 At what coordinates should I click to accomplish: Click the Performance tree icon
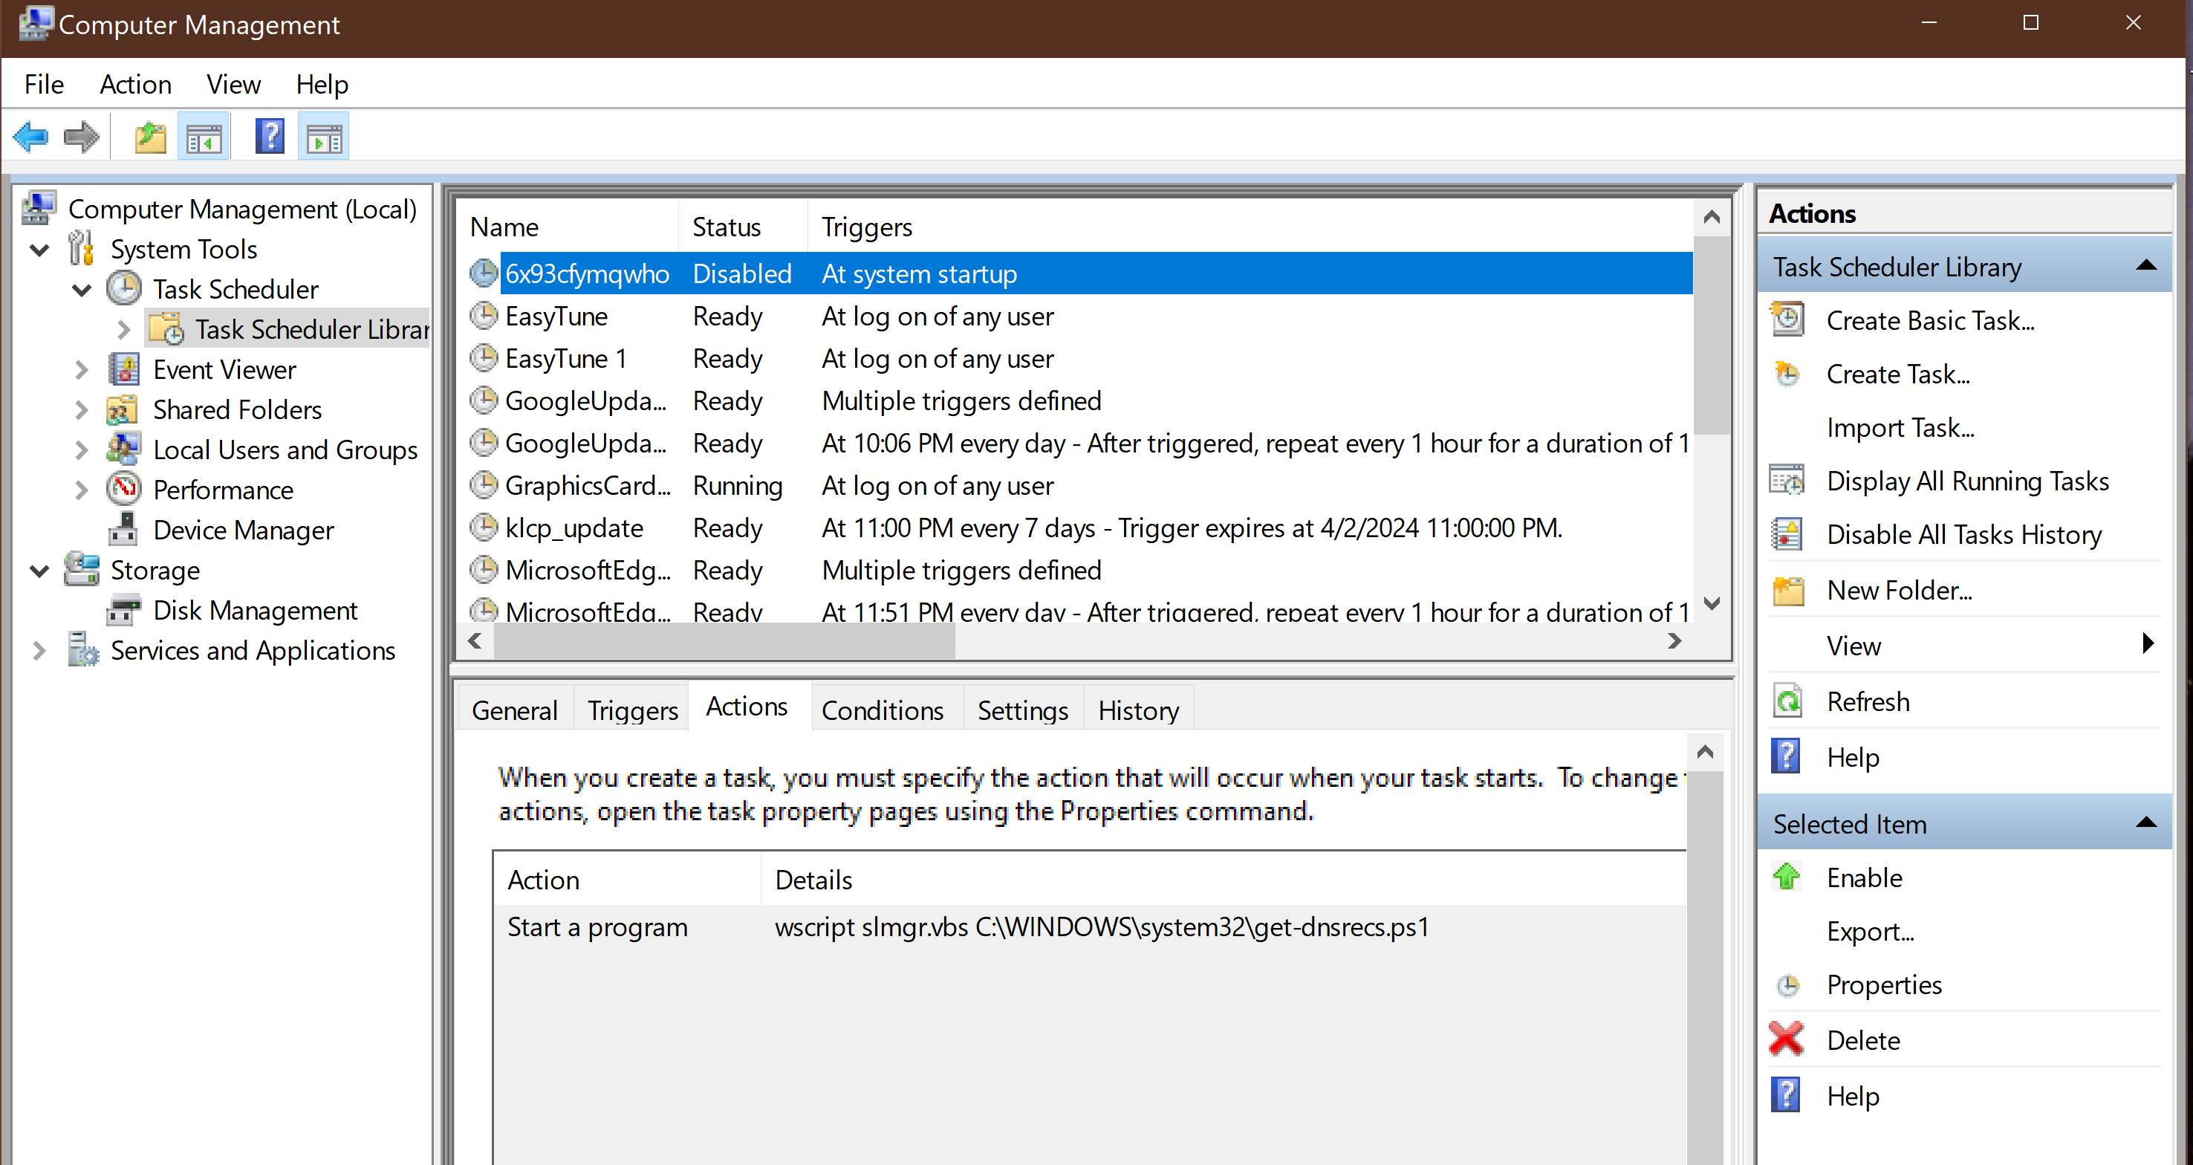click(124, 489)
